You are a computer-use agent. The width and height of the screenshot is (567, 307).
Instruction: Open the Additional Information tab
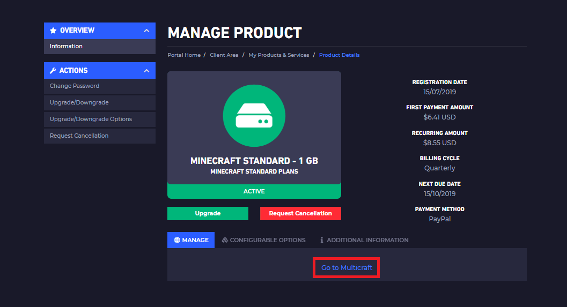[364, 240]
